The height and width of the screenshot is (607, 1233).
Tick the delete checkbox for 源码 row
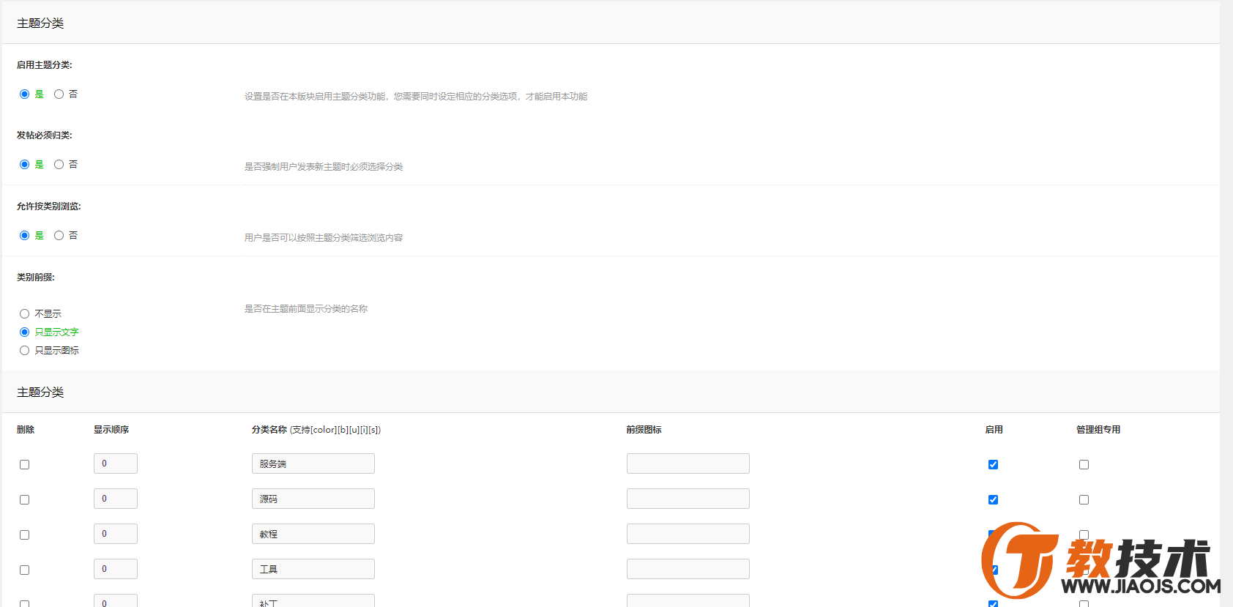click(24, 500)
